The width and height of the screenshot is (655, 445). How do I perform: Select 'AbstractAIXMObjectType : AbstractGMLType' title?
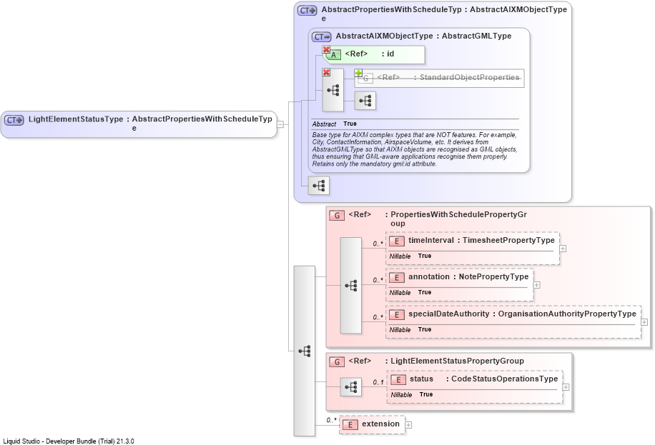[x=423, y=36]
